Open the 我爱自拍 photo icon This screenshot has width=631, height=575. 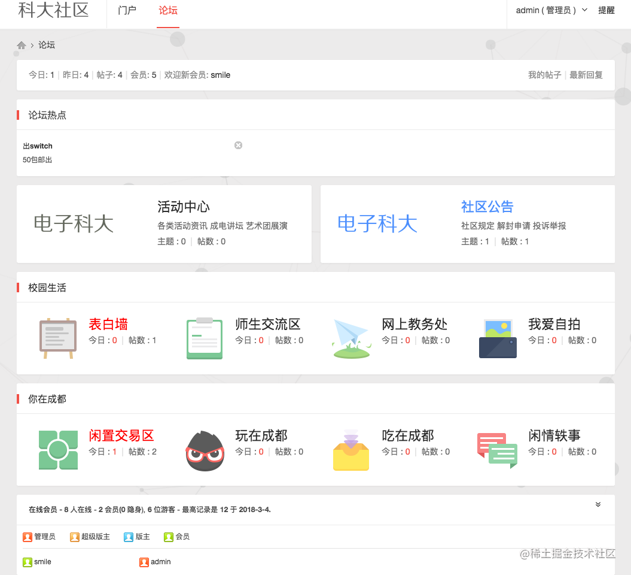(x=498, y=338)
